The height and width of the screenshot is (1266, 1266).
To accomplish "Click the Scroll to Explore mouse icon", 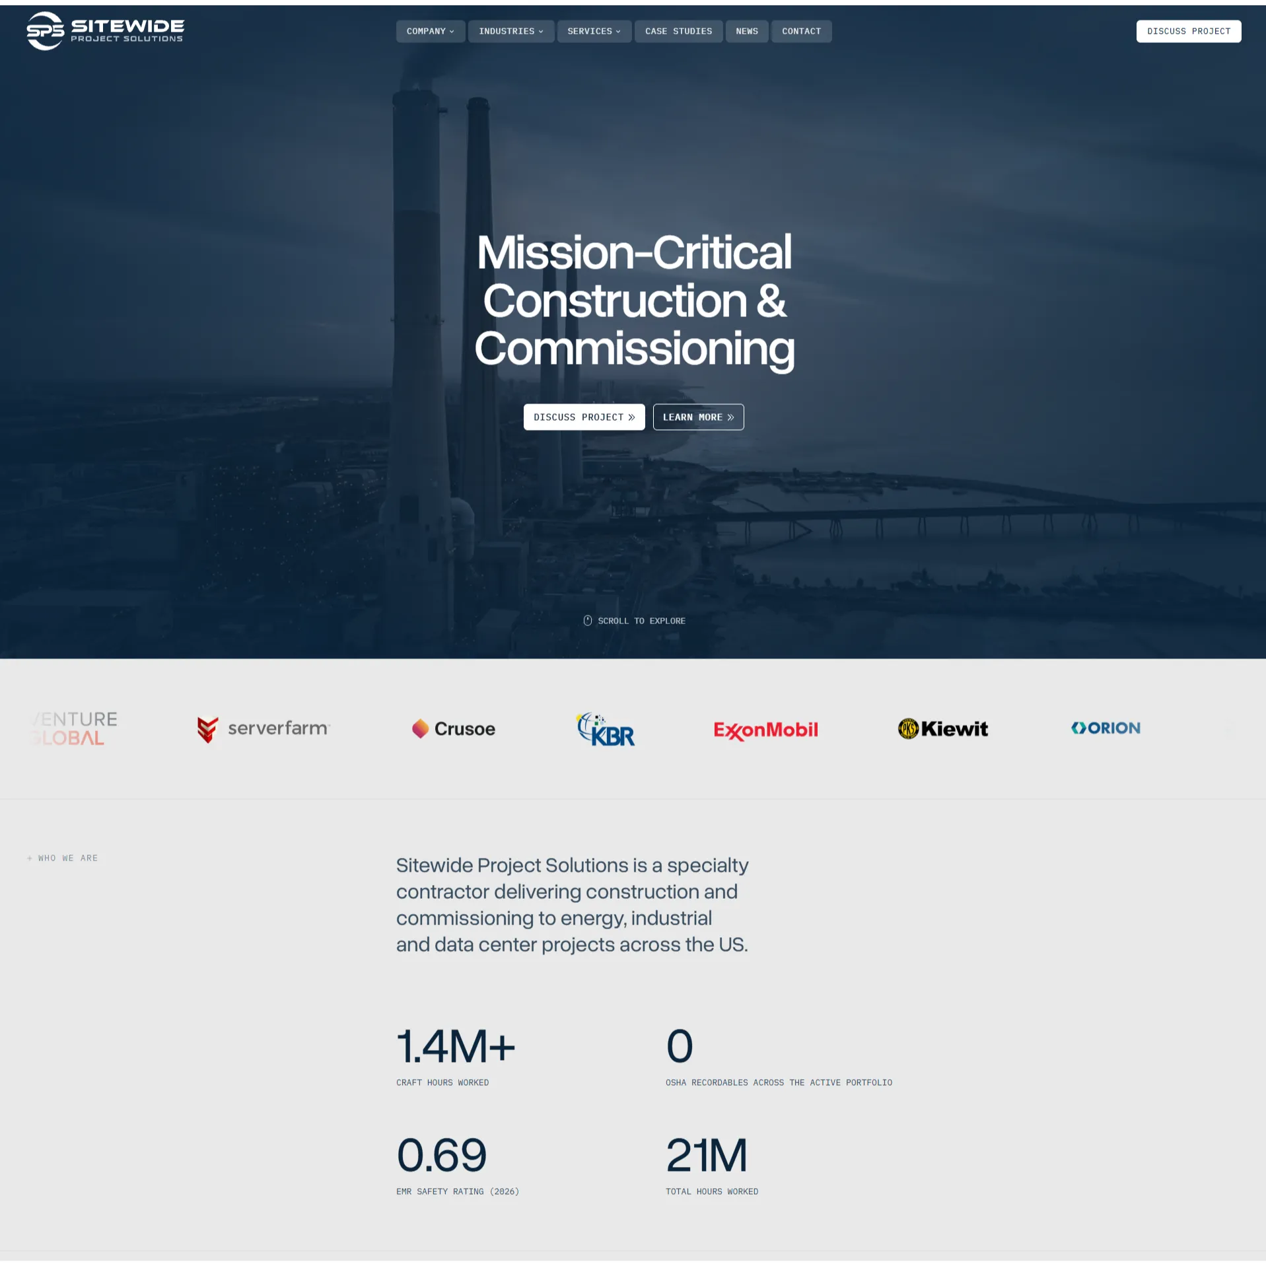I will pyautogui.click(x=587, y=620).
